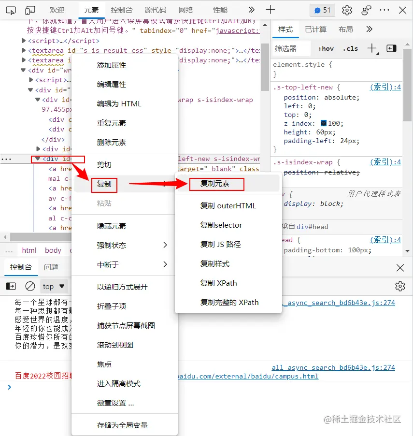Clear the console using the ⊘ icon
Screen dimensions: 413x436
(x=29, y=286)
